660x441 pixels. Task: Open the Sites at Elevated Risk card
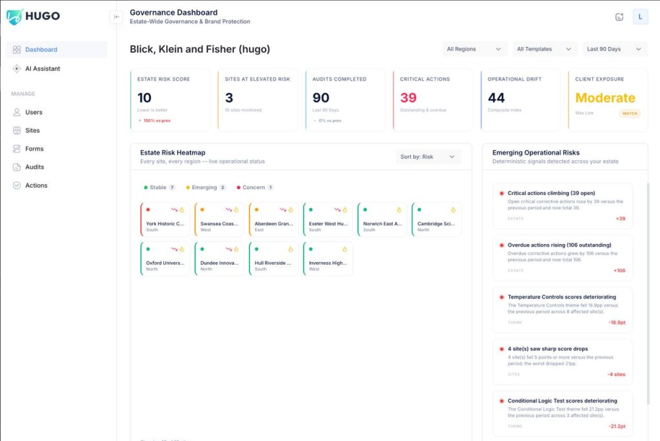point(258,100)
